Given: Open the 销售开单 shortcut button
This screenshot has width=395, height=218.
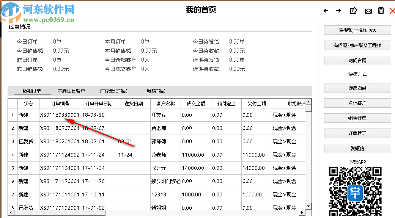Looking at the screenshot, I should point(357,118).
